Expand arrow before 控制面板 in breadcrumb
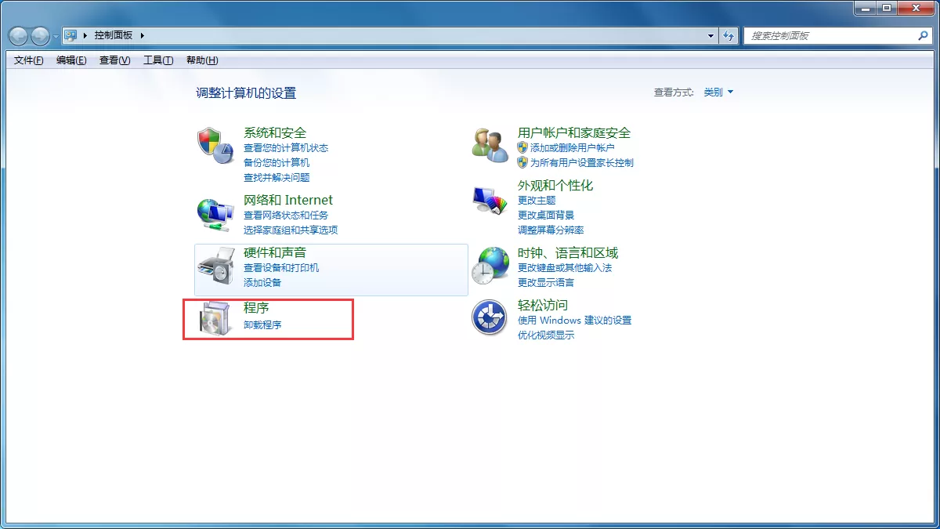The width and height of the screenshot is (940, 529). (x=85, y=35)
